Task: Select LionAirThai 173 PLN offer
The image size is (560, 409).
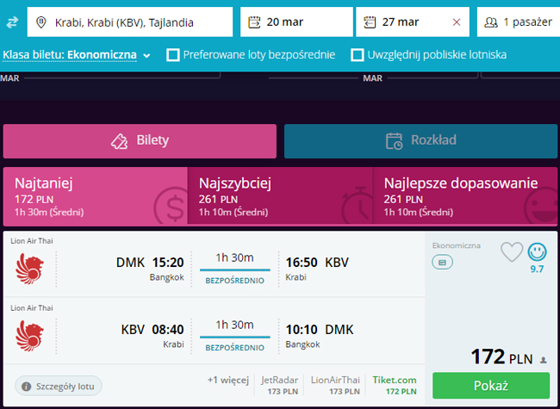Action: 335,386
